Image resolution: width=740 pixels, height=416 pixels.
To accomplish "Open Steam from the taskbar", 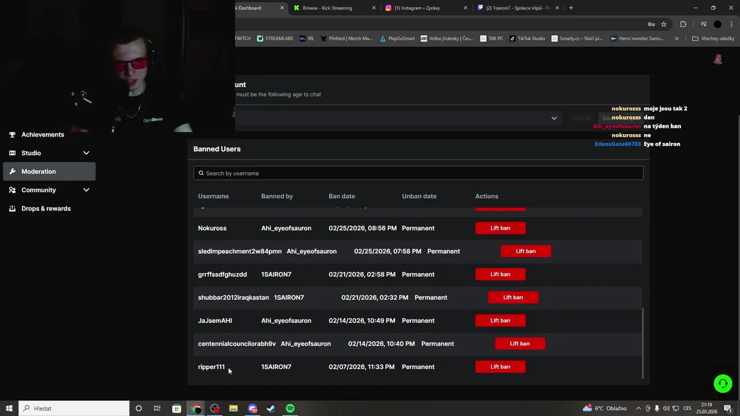I will (271, 408).
